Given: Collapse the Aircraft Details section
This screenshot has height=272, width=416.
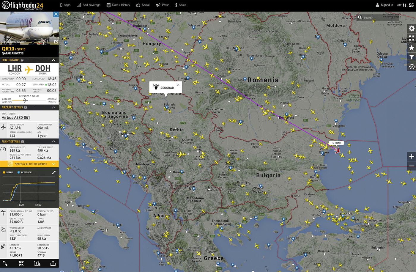Looking at the screenshot, I should point(53,108).
